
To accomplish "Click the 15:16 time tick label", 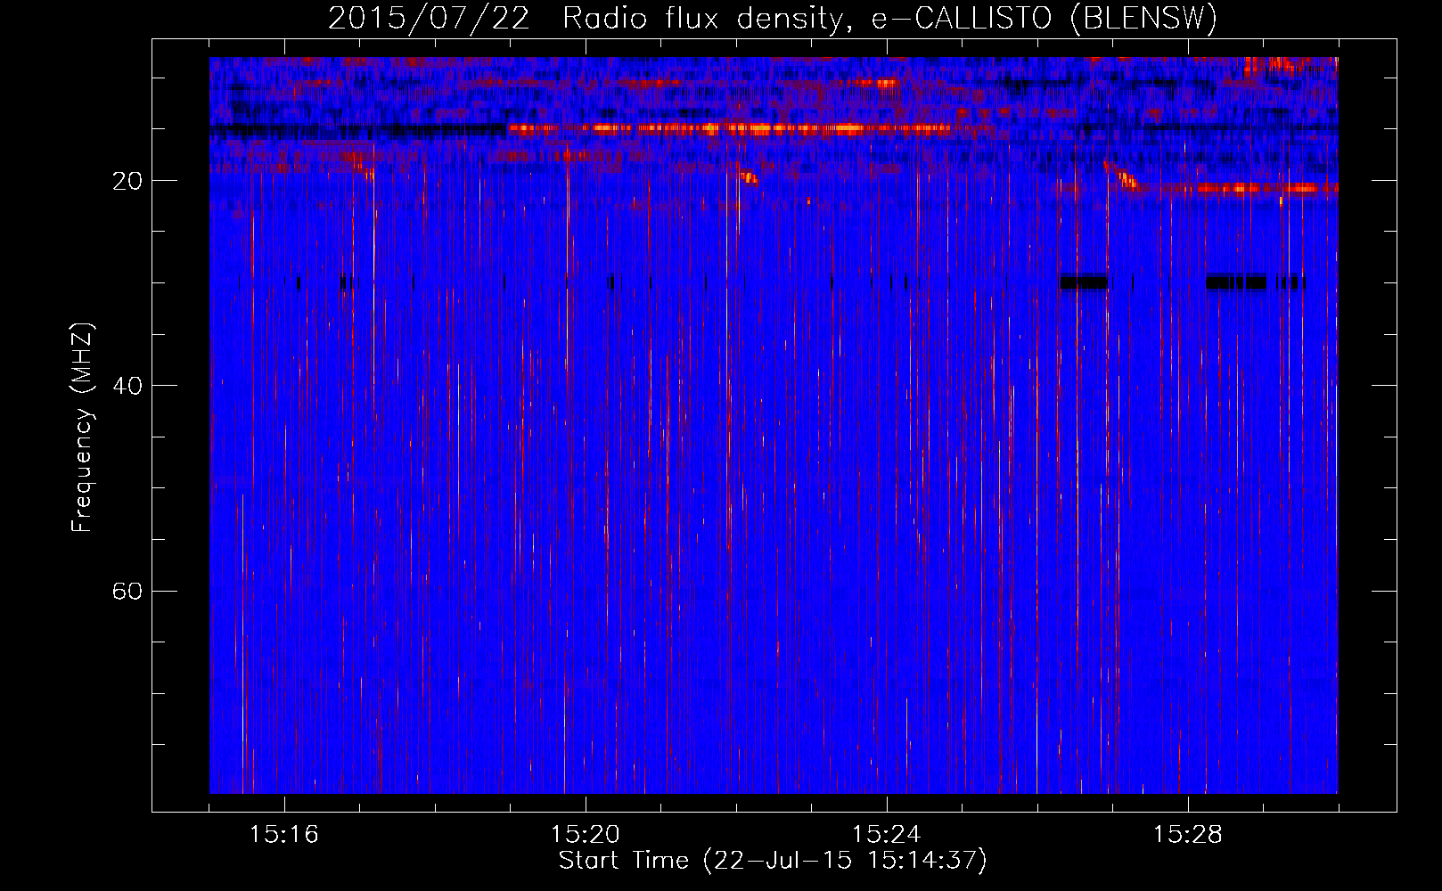I will pyautogui.click(x=284, y=835).
